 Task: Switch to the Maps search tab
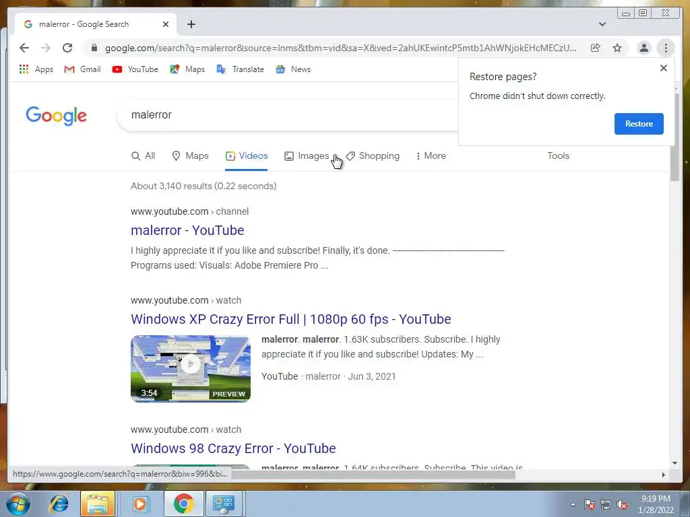tap(190, 156)
